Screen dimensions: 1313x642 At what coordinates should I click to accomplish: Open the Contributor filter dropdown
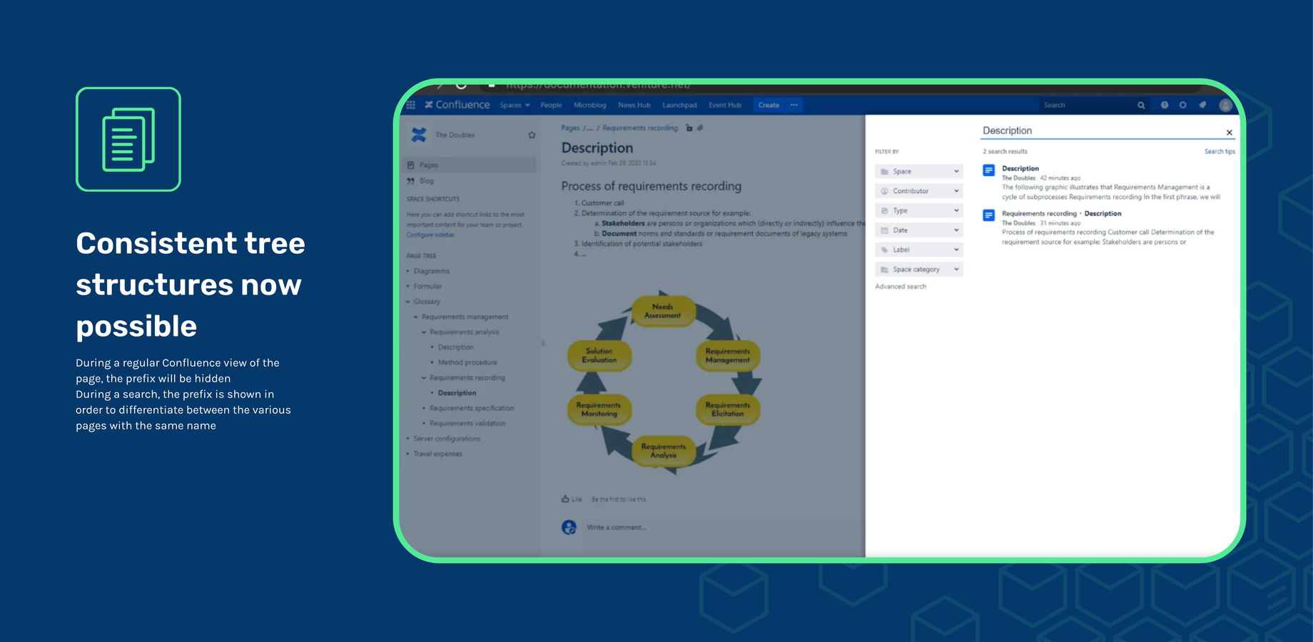point(919,191)
